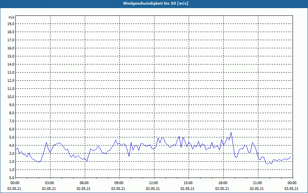Select the 18,0 y-axis label
The image size is (308, 193).
11,32
